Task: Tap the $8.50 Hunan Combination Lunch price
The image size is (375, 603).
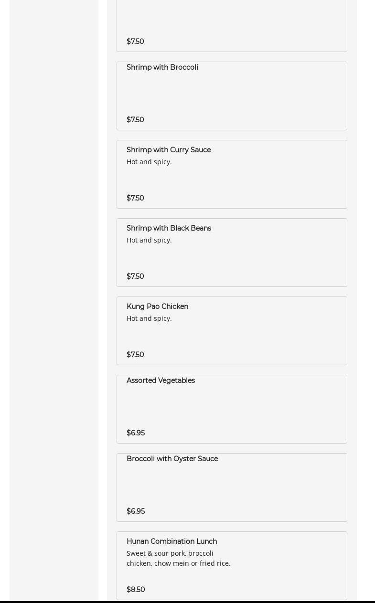Action: coord(136,590)
